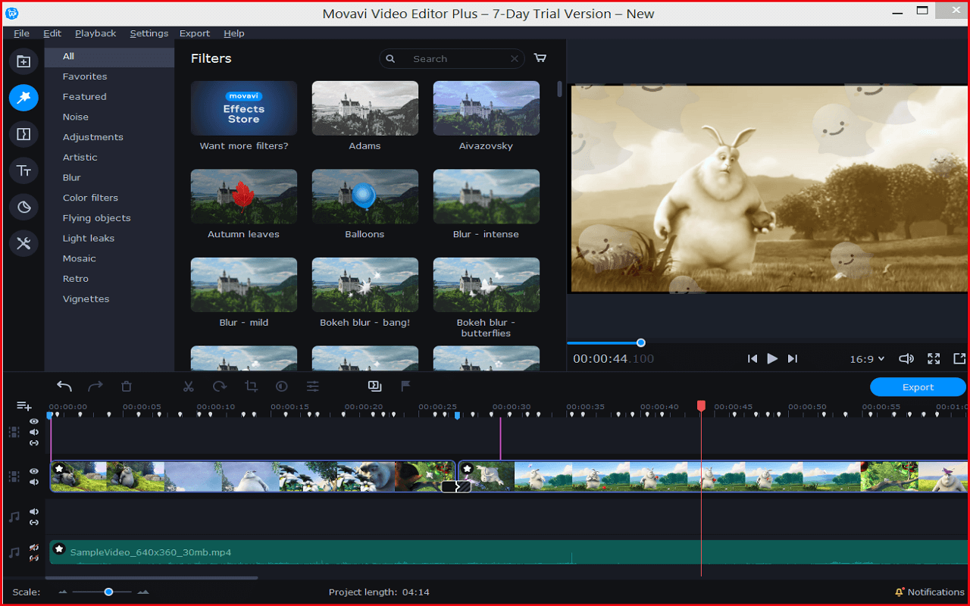Image resolution: width=970 pixels, height=606 pixels.
Task: Mute the upper audio track speaker
Action: pyautogui.click(x=34, y=512)
